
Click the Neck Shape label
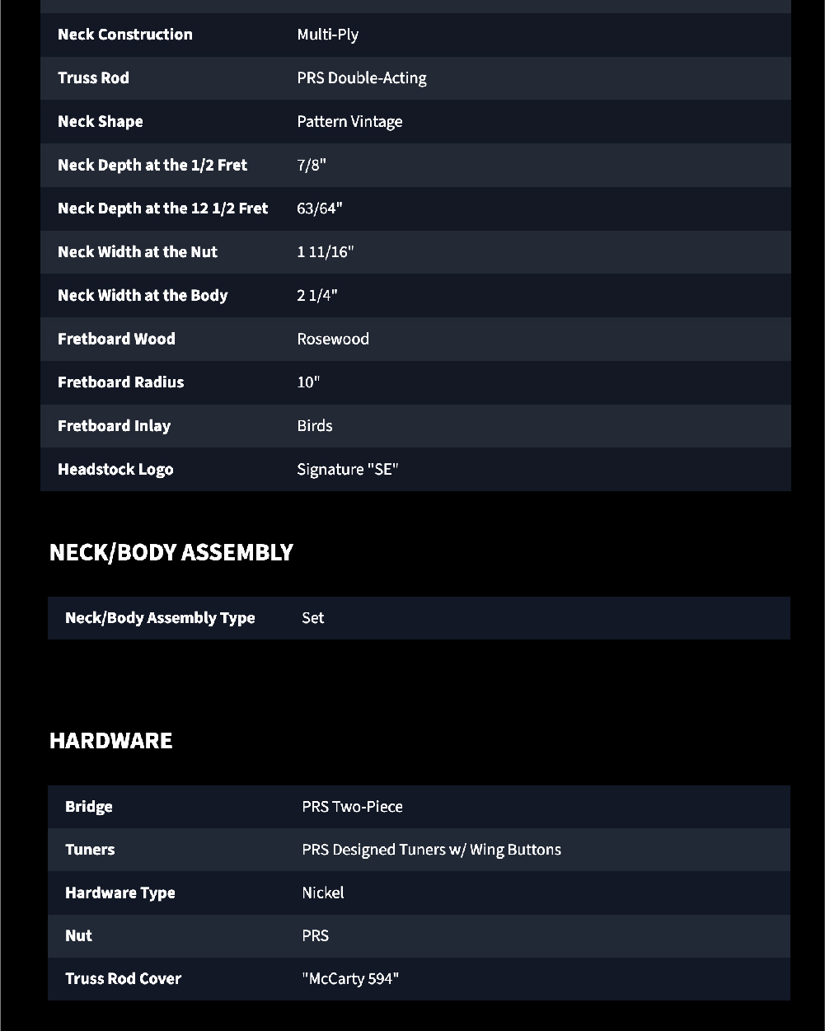[x=100, y=122]
